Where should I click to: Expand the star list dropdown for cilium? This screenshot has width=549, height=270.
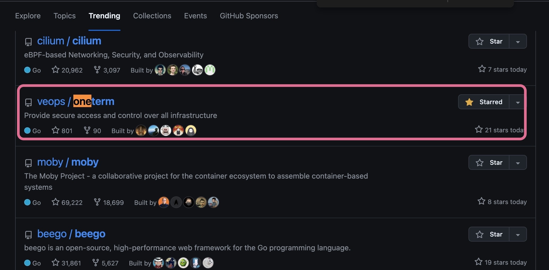518,42
